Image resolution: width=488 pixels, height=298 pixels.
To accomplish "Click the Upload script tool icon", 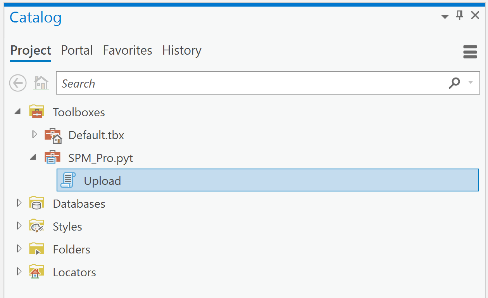I will tap(68, 180).
